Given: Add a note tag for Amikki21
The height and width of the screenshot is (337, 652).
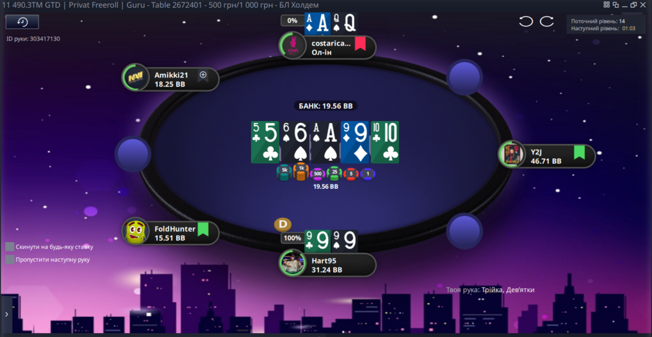Looking at the screenshot, I should pos(203,75).
